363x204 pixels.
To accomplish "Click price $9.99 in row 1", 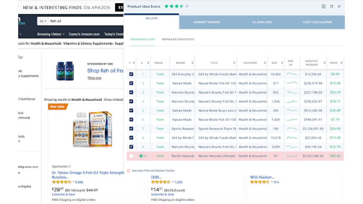I will 335,74.
